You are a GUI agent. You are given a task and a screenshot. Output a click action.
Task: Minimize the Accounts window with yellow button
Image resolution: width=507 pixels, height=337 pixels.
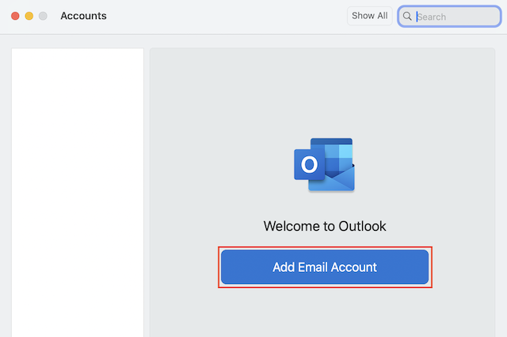coord(29,16)
